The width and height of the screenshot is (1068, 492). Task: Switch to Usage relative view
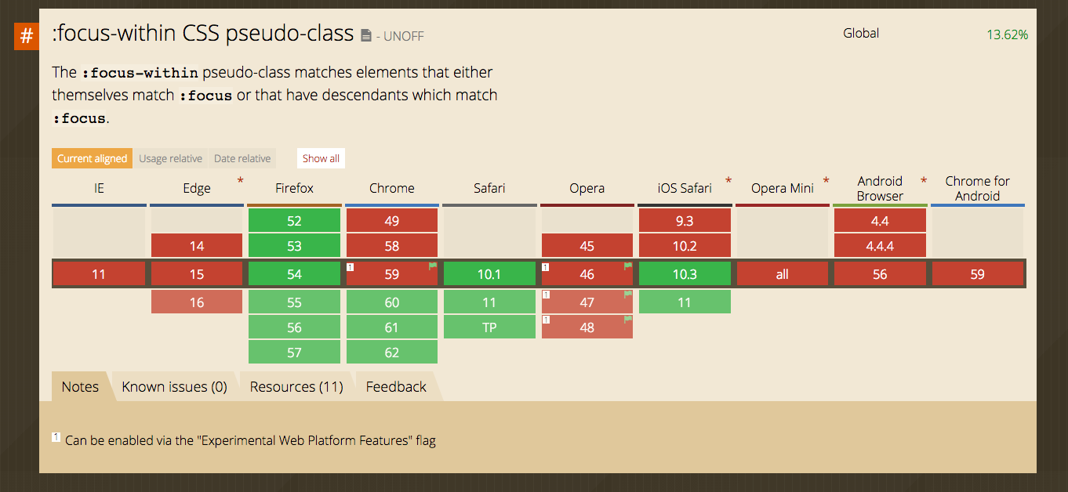(170, 158)
